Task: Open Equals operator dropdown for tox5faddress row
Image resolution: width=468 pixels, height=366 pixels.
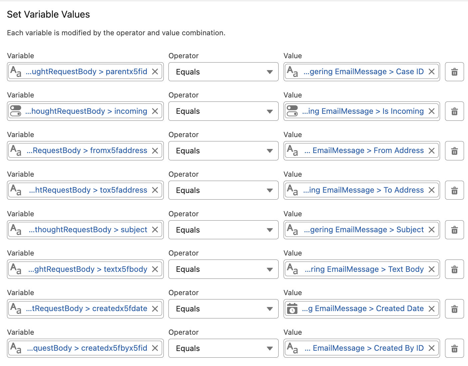Action: click(x=223, y=191)
